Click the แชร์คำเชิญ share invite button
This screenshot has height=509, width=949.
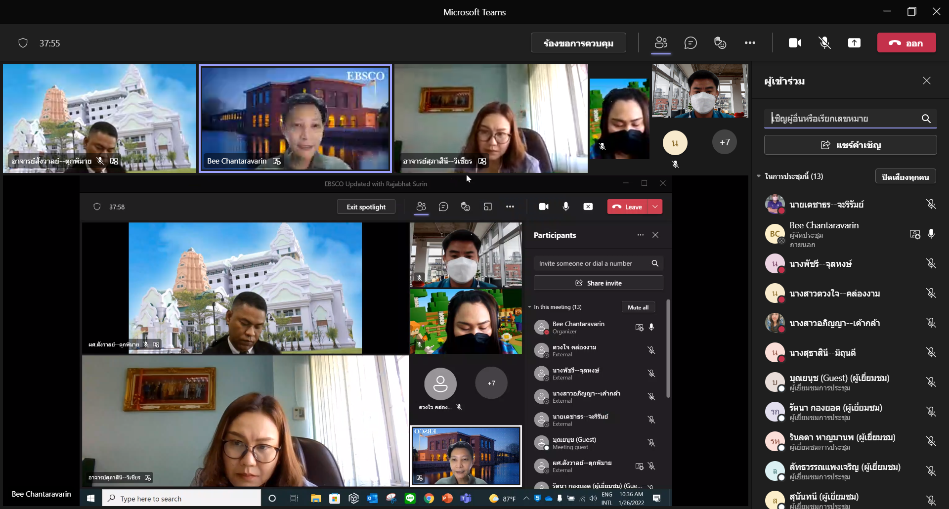pyautogui.click(x=850, y=145)
